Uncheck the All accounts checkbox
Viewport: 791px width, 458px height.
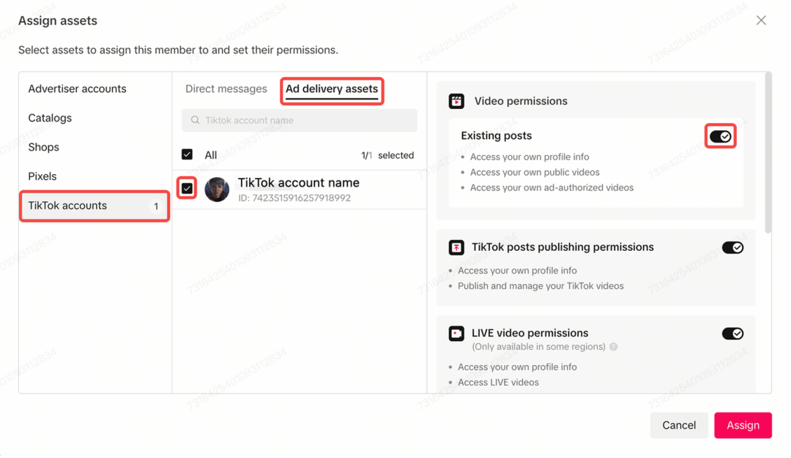pyautogui.click(x=187, y=154)
